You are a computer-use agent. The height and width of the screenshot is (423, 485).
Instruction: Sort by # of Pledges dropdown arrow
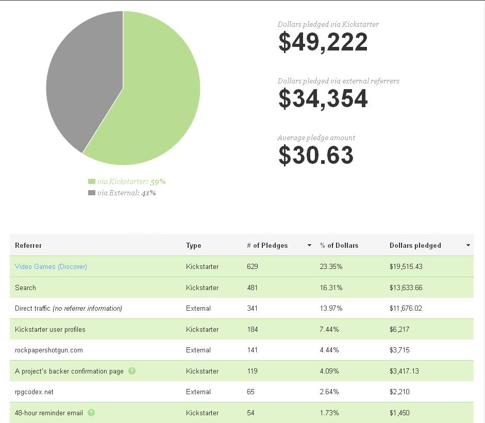(x=309, y=246)
